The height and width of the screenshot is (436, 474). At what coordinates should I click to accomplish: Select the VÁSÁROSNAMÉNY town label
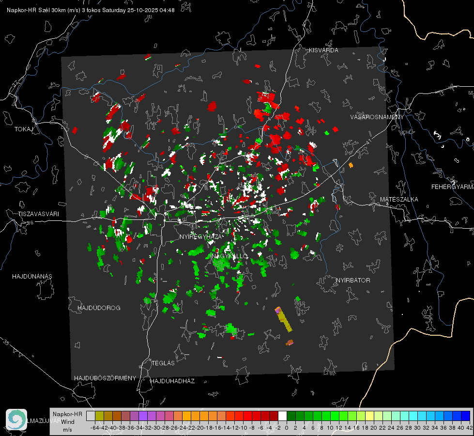pyautogui.click(x=377, y=117)
